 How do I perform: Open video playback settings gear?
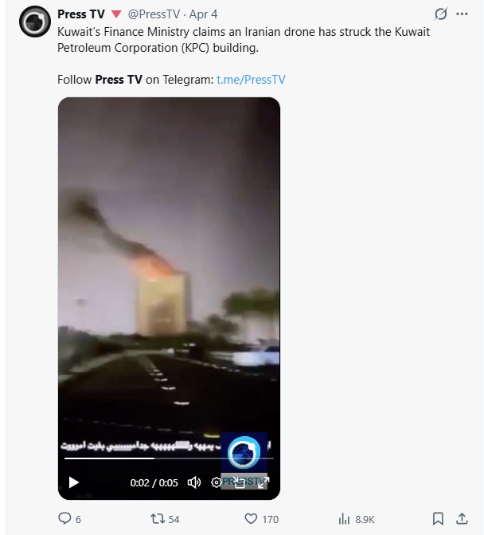tap(216, 482)
